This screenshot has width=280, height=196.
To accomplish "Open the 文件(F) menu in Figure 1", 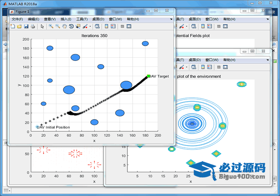I will pos(17,19).
